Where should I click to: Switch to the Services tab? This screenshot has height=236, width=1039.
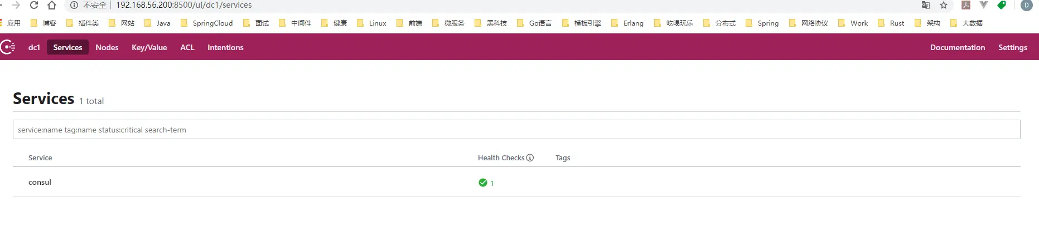(x=67, y=47)
